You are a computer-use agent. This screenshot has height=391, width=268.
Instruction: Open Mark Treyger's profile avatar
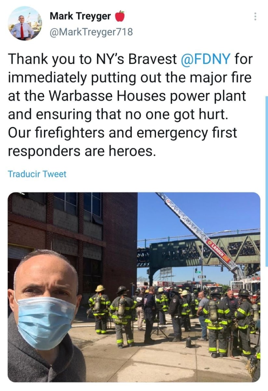tap(25, 23)
